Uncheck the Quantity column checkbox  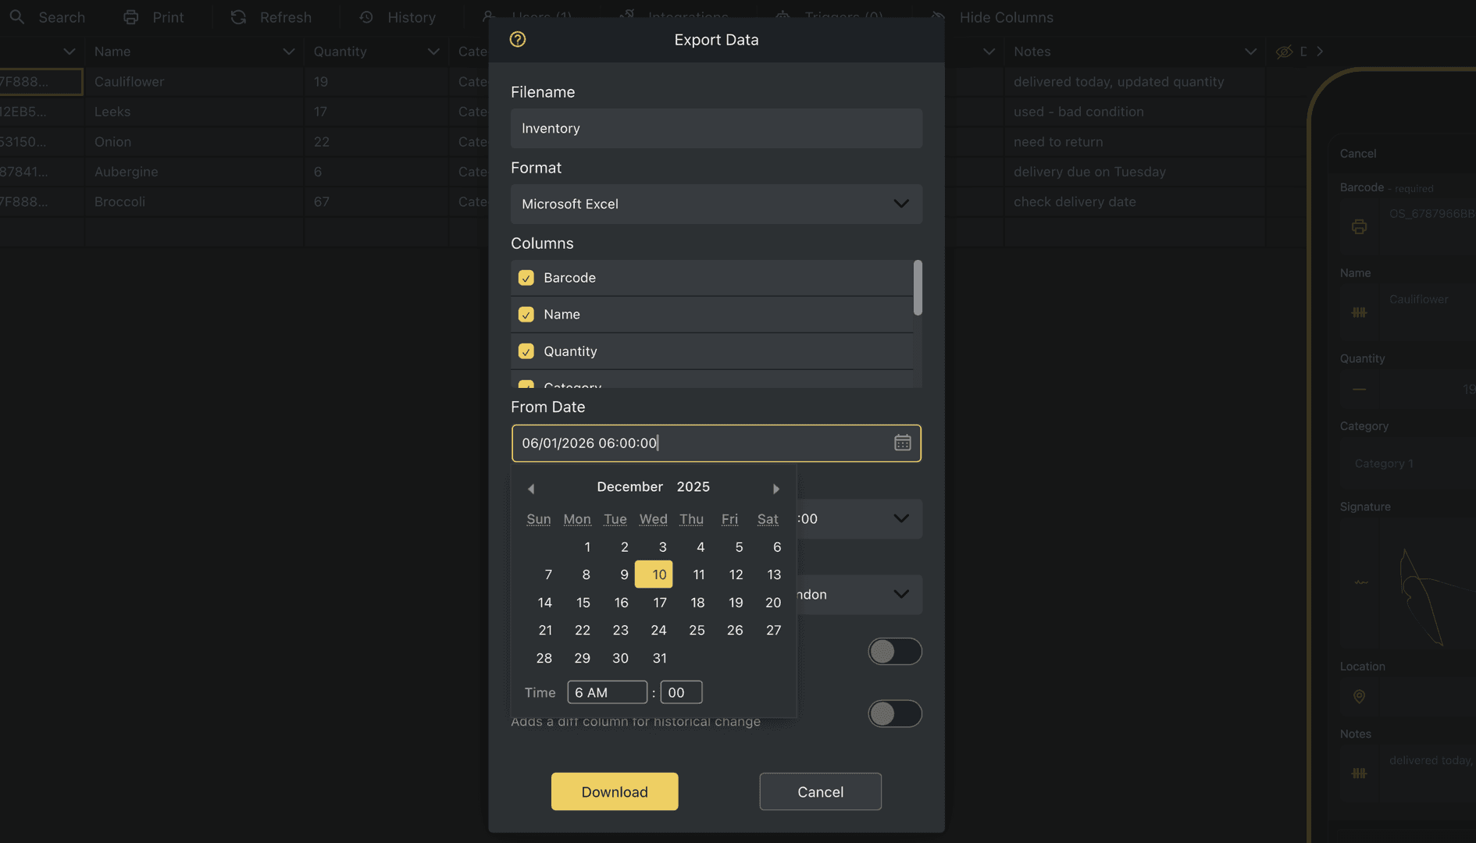(526, 351)
